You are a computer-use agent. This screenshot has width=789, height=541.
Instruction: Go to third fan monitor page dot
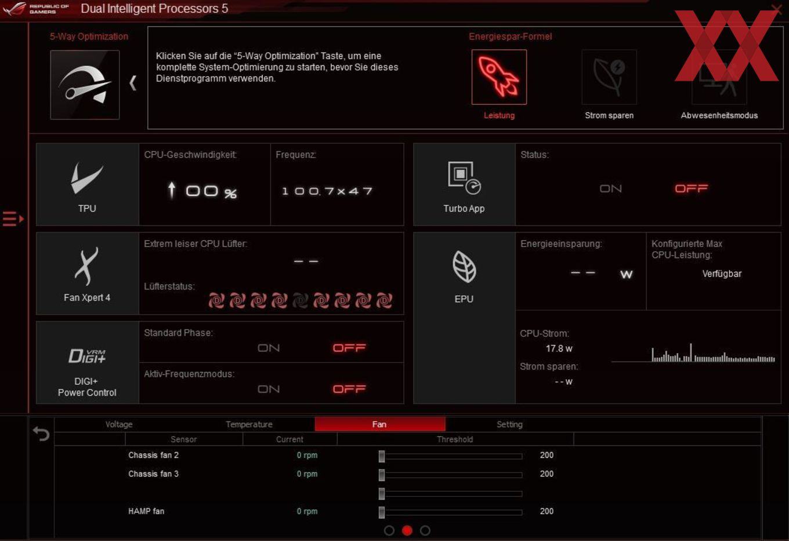click(425, 531)
